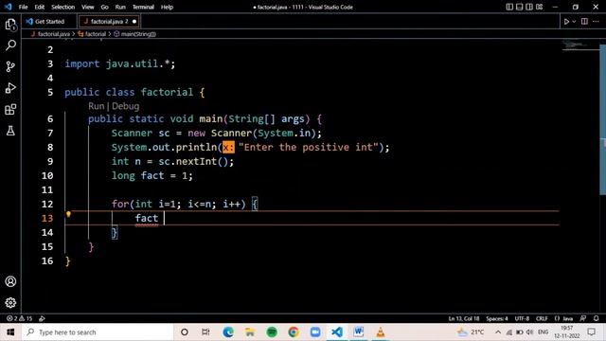Open the Edit menu
The height and width of the screenshot is (341, 606).
tap(40, 7)
